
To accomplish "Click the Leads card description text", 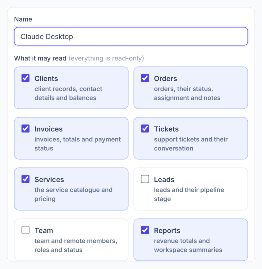I will coord(189,194).
